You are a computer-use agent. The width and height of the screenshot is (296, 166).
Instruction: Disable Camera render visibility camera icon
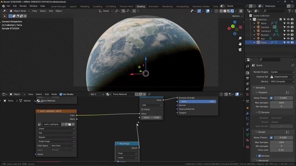pyautogui.click(x=292, y=27)
